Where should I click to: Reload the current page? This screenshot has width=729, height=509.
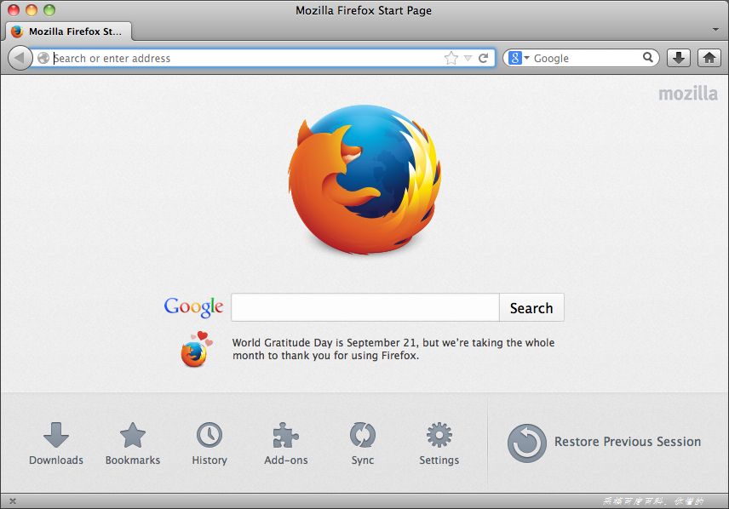(x=484, y=58)
